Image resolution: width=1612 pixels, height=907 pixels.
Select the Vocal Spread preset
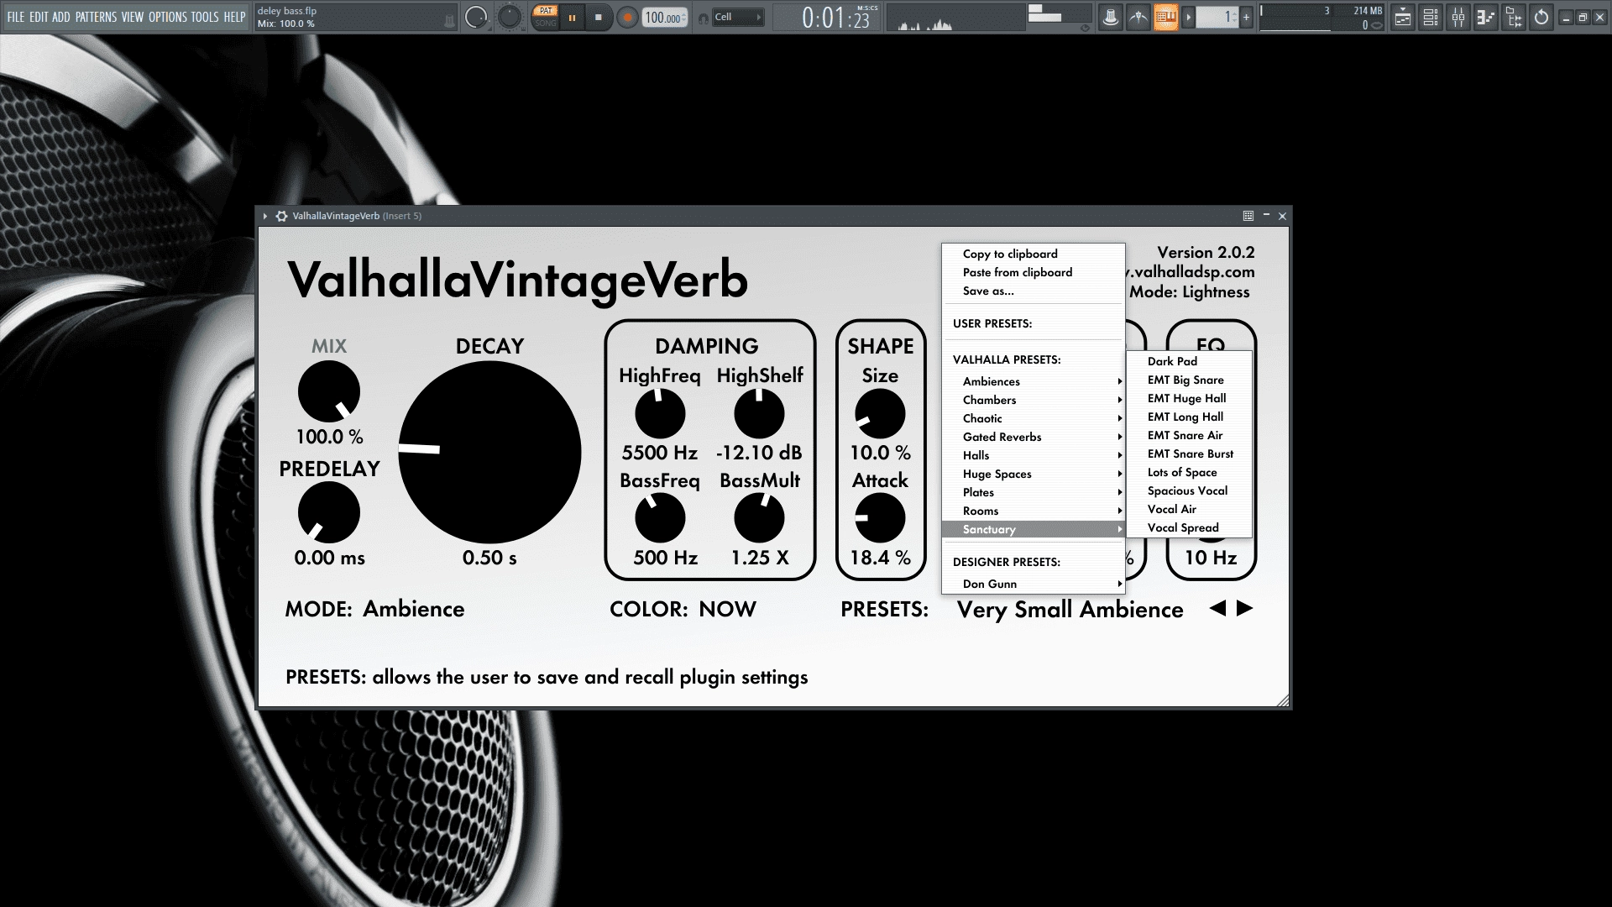coord(1189,527)
